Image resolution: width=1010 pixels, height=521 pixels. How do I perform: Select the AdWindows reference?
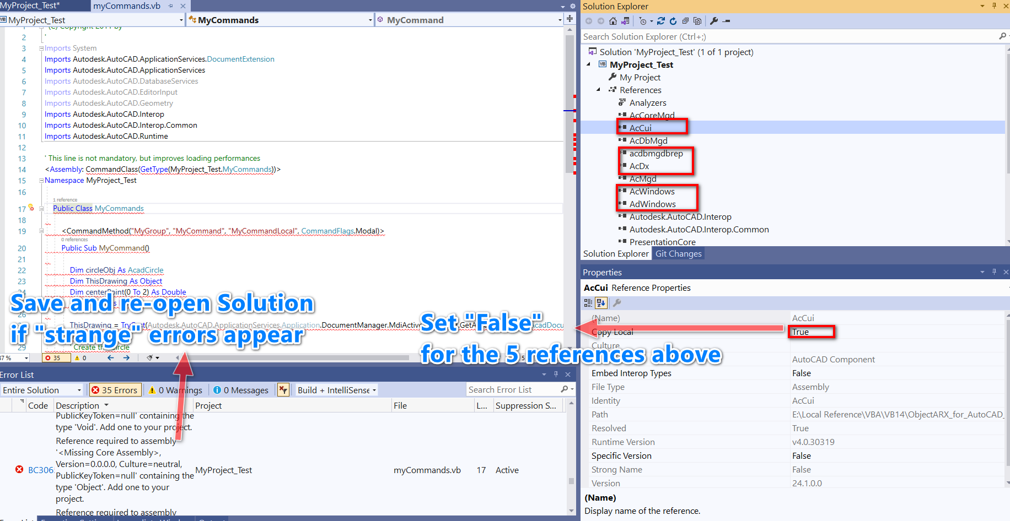652,204
